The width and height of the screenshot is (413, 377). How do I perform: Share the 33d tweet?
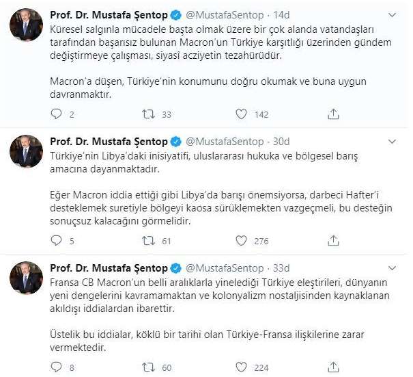(332, 367)
